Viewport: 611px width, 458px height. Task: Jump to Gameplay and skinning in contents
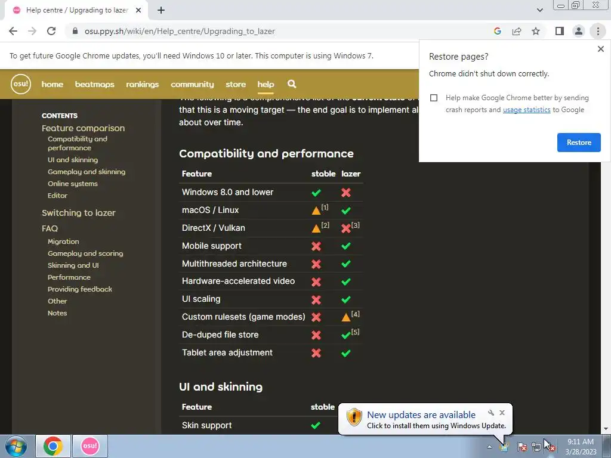pos(87,172)
